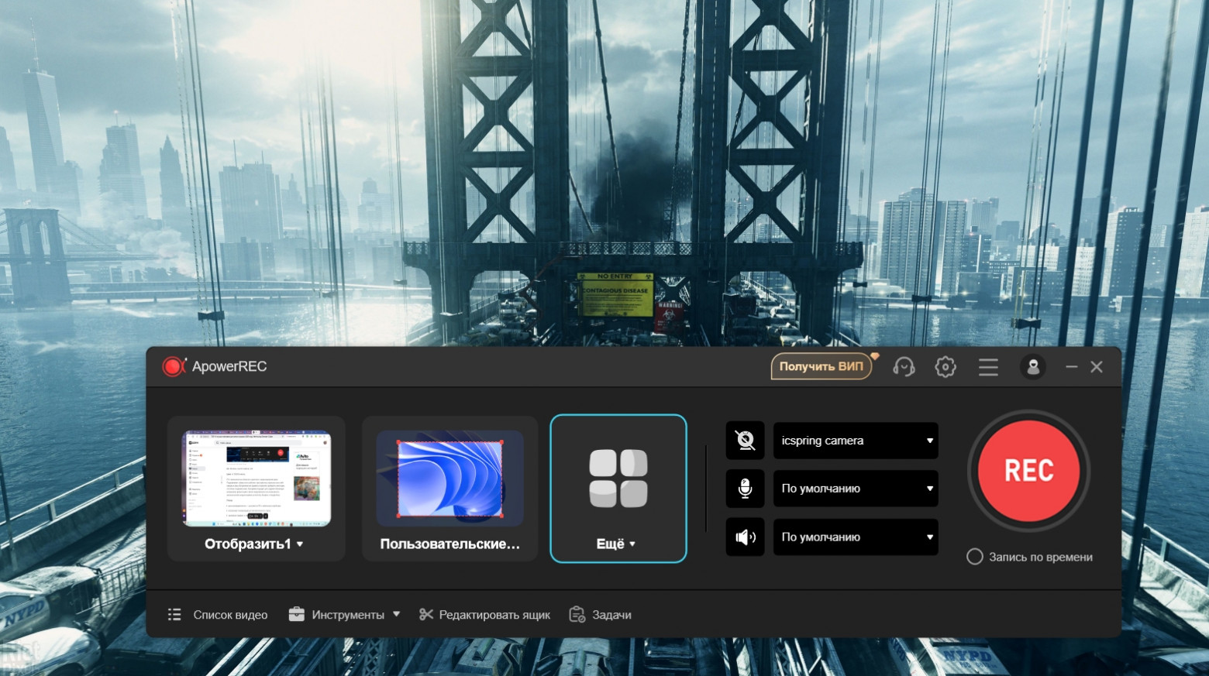Screen dimensions: 1209x676
Task: Open the Список видео list
Action: point(219,615)
